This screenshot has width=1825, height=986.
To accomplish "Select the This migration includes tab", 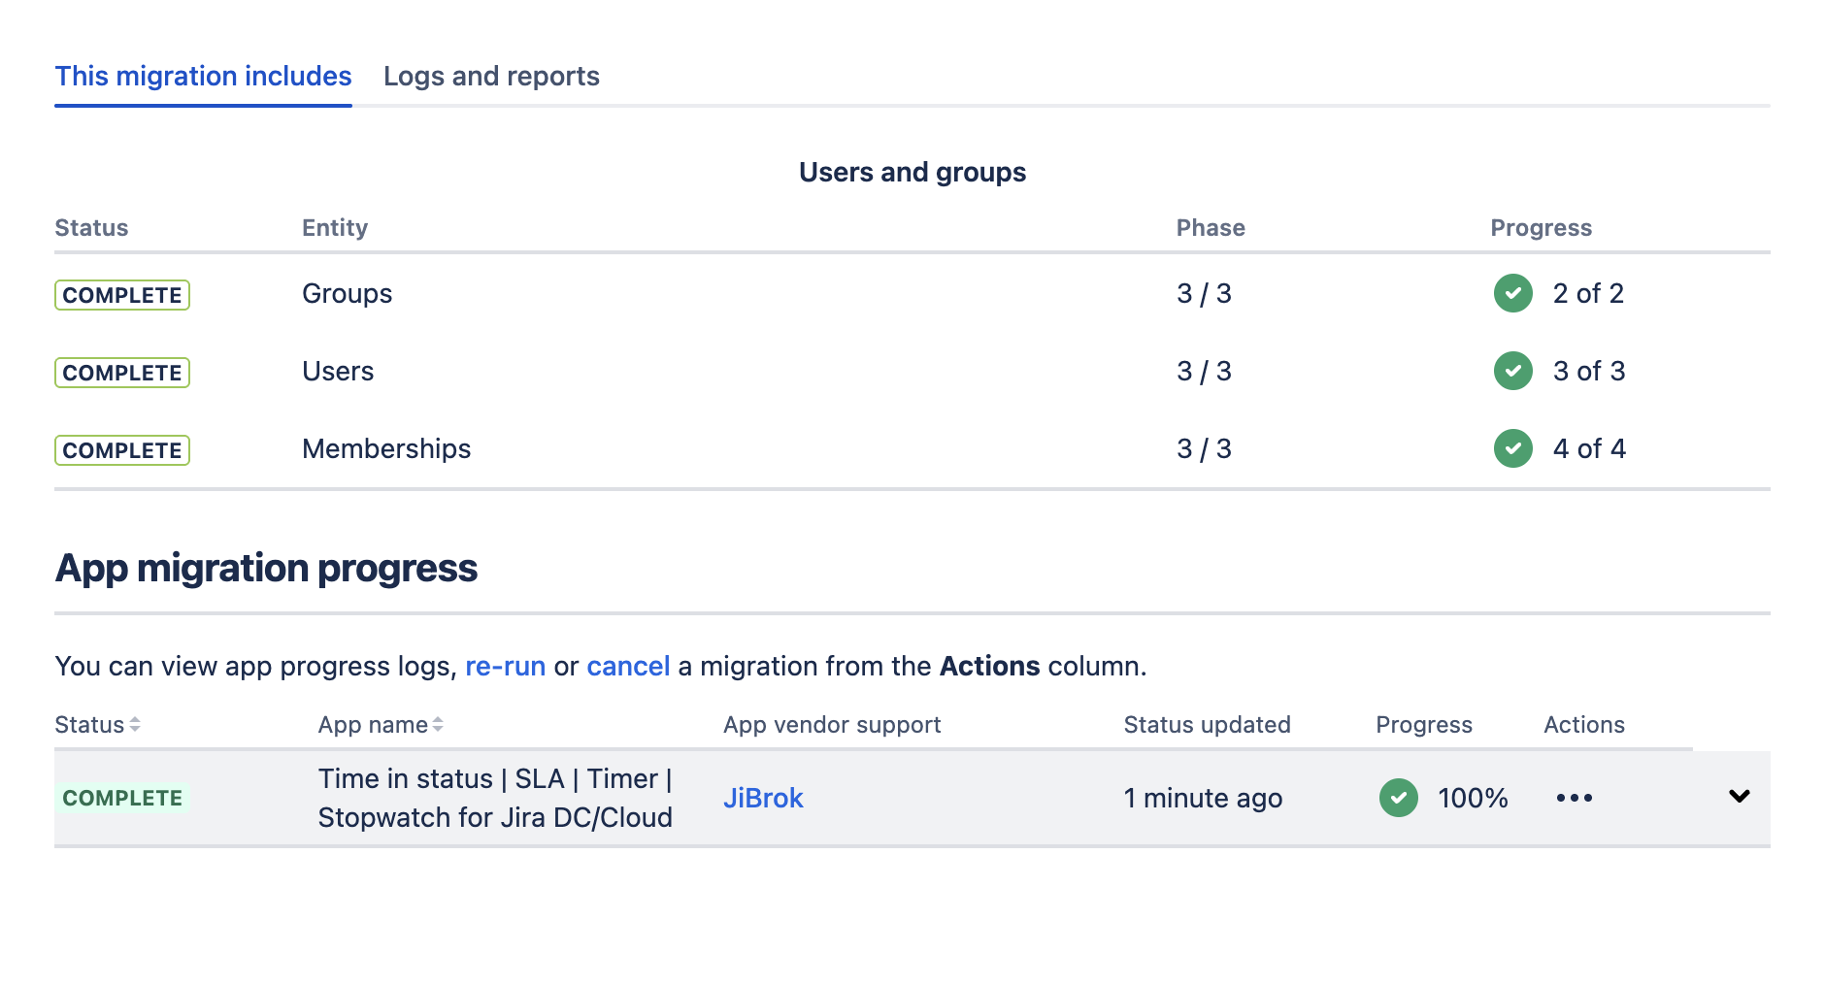I will (203, 76).
